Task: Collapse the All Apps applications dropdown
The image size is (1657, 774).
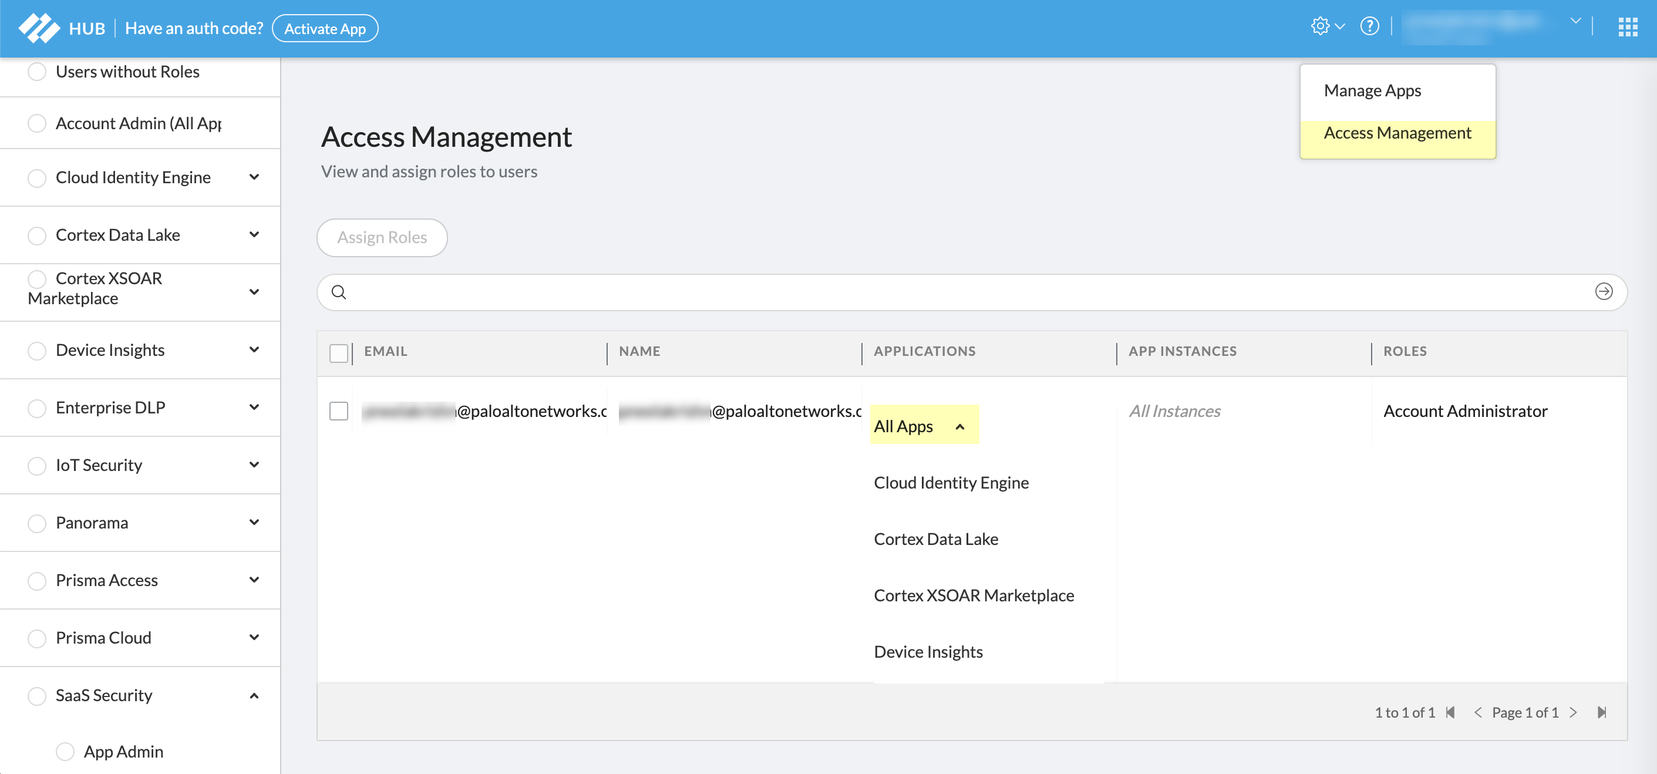Action: tap(959, 426)
